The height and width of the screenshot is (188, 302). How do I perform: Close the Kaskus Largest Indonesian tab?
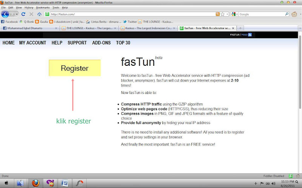click(174, 28)
